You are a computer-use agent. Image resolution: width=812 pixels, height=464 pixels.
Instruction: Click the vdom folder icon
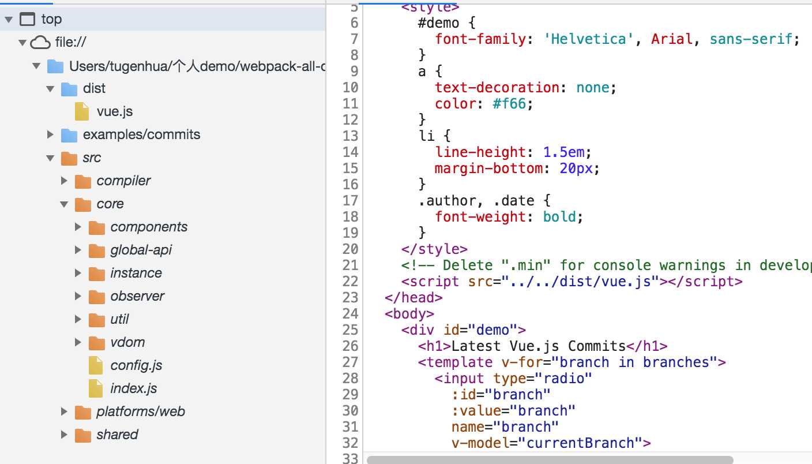pos(97,343)
